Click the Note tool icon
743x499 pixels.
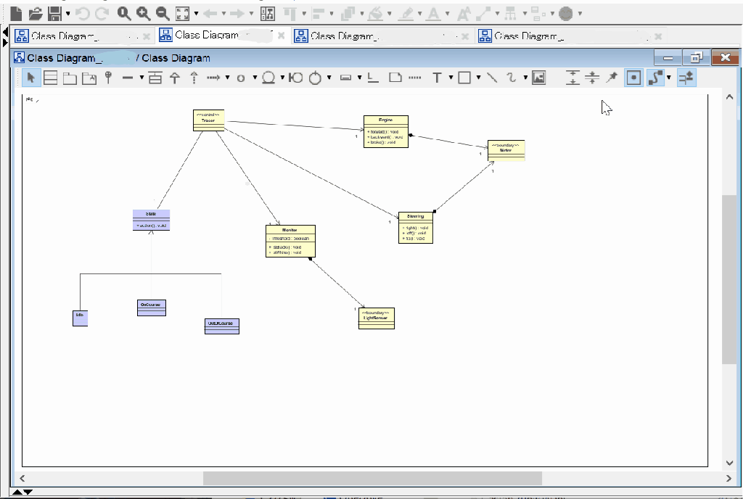click(x=395, y=78)
